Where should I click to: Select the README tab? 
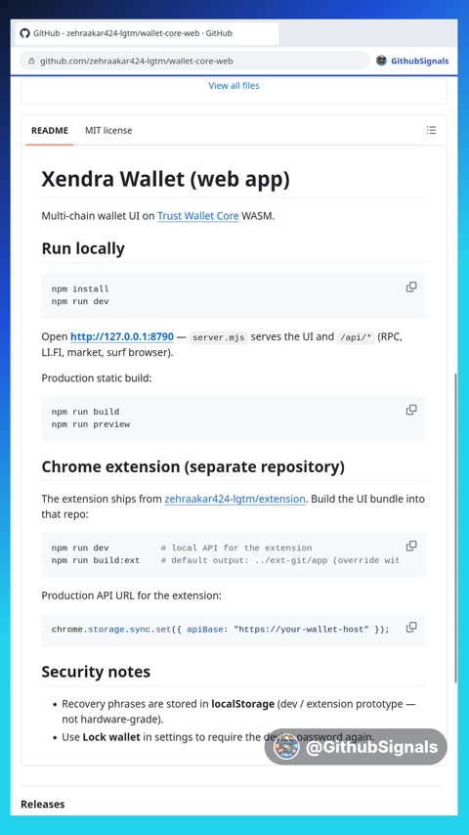(50, 130)
